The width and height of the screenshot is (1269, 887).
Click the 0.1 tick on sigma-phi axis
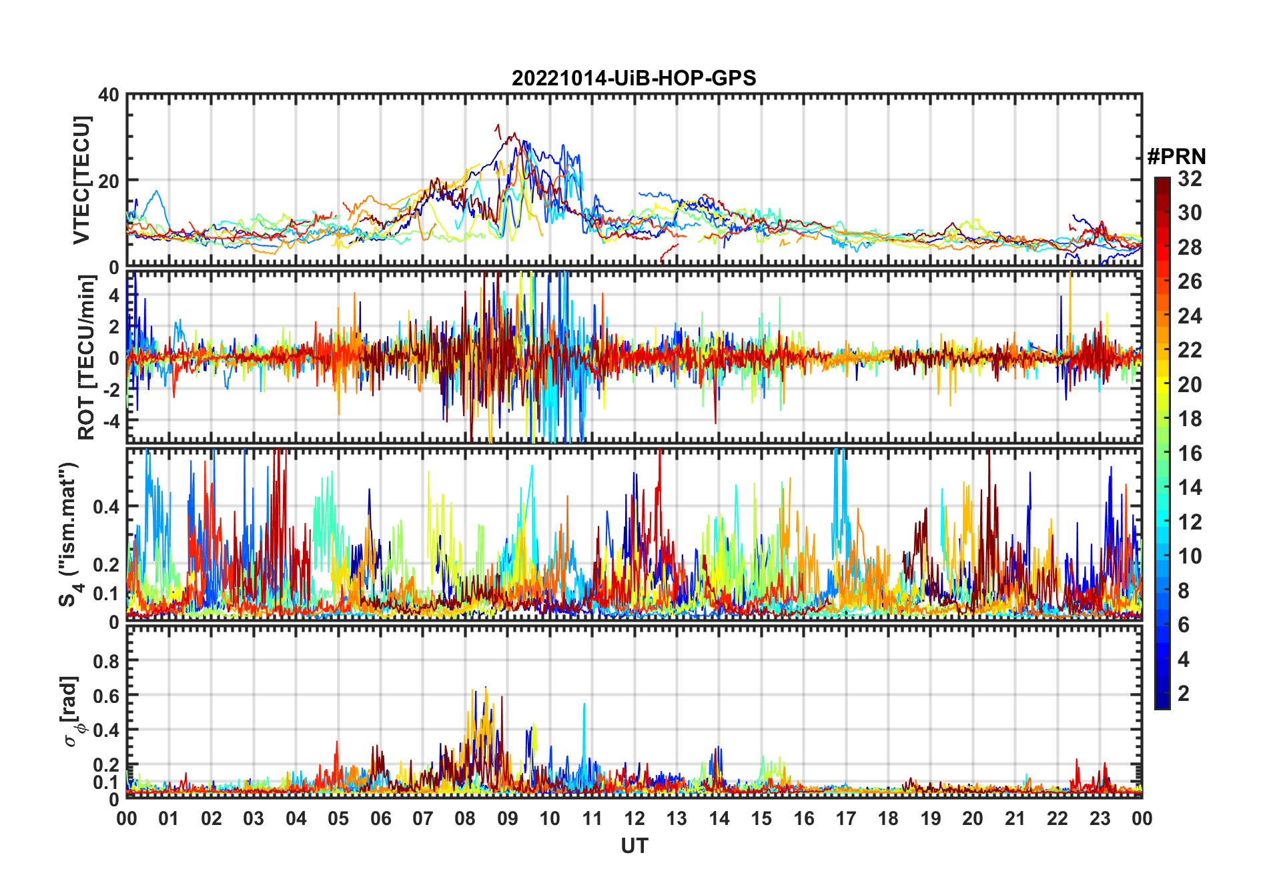107,782
